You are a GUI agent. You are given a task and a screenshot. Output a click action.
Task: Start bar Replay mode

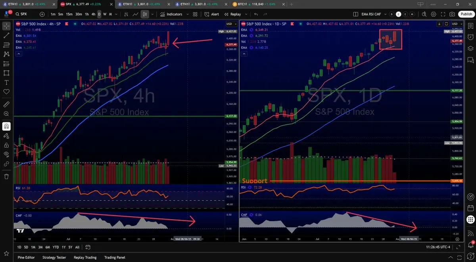pyautogui.click(x=232, y=14)
